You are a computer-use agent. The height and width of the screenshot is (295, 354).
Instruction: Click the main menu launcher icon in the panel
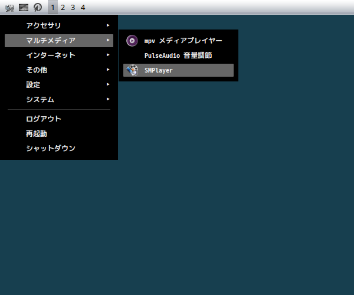point(9,8)
